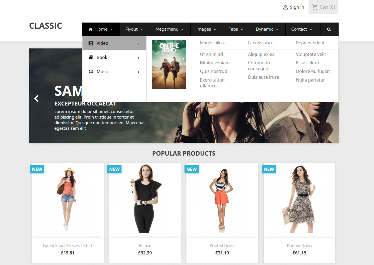Click the EXCEPTEUR OCCAECAT slider heading
This screenshot has height=265, width=374.
coord(85,104)
